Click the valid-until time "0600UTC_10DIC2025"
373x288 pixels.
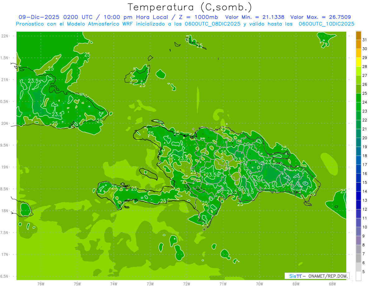click(x=326, y=24)
